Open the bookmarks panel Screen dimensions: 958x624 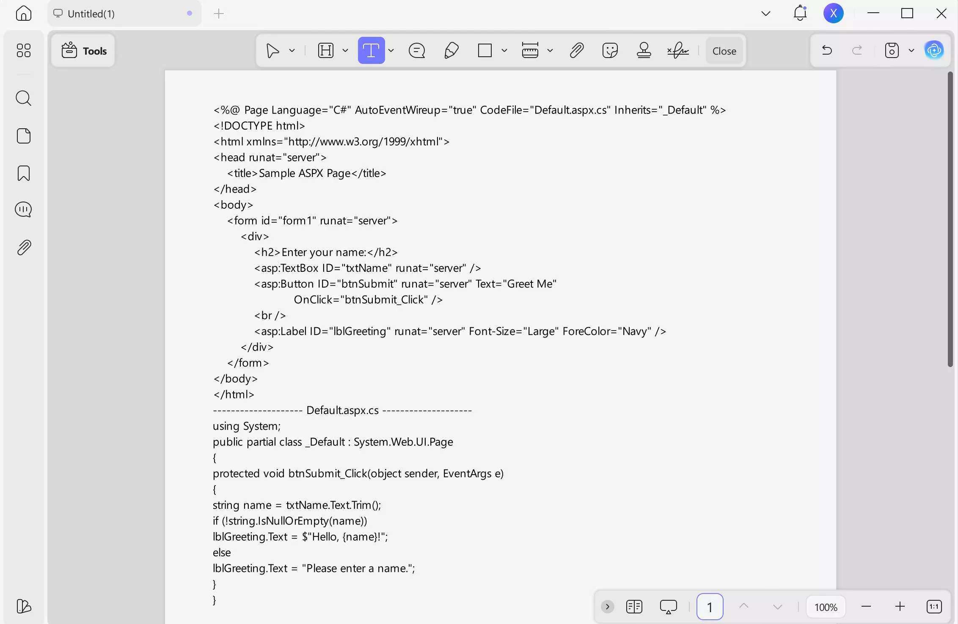pyautogui.click(x=23, y=173)
